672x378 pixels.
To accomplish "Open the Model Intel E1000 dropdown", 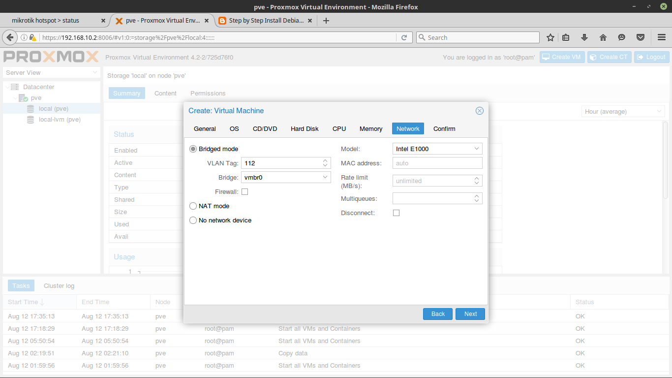I will pyautogui.click(x=477, y=149).
